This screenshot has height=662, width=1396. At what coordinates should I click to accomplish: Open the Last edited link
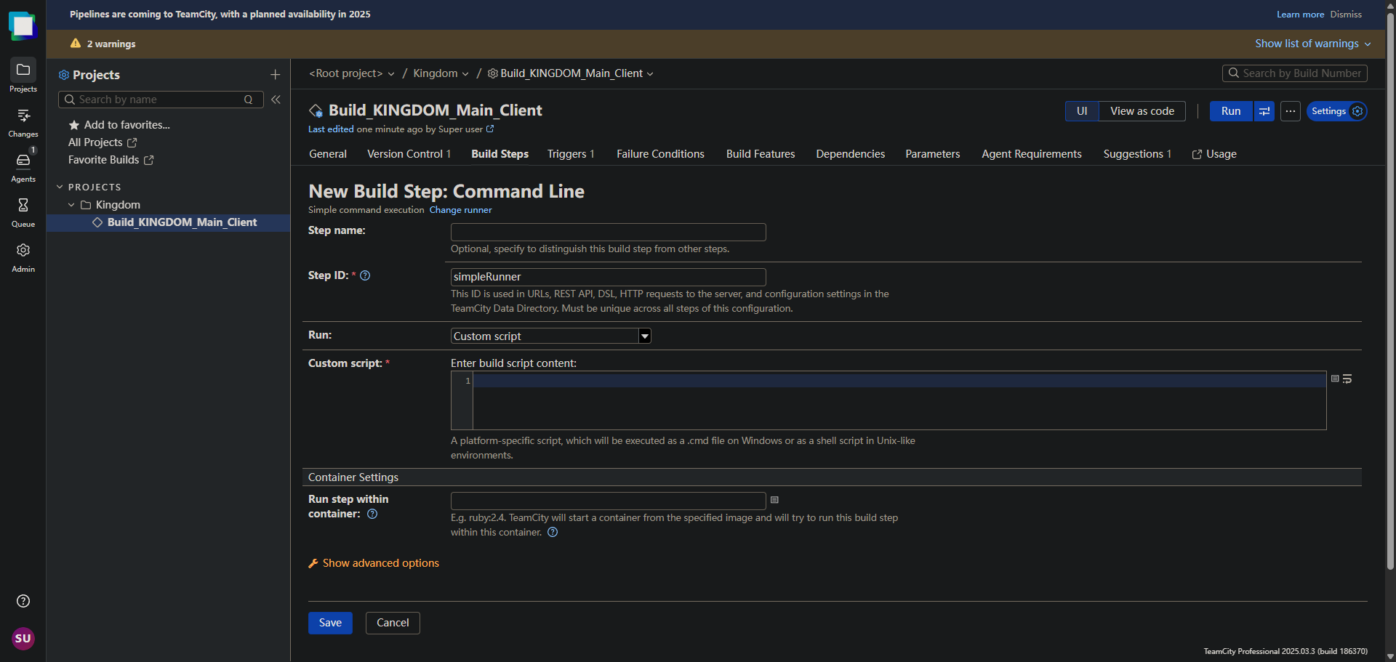click(331, 129)
